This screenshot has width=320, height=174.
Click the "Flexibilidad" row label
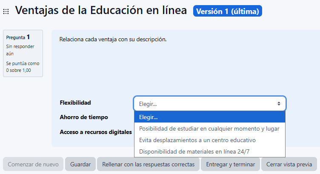pos(75,103)
